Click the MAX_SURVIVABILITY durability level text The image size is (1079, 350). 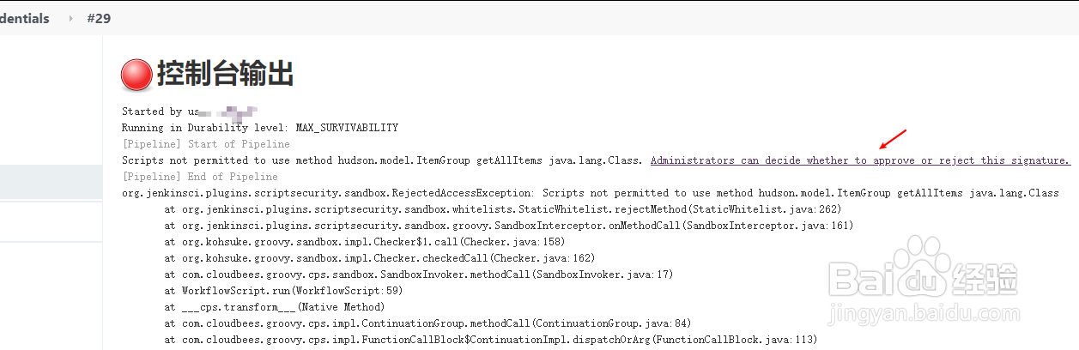click(x=347, y=128)
